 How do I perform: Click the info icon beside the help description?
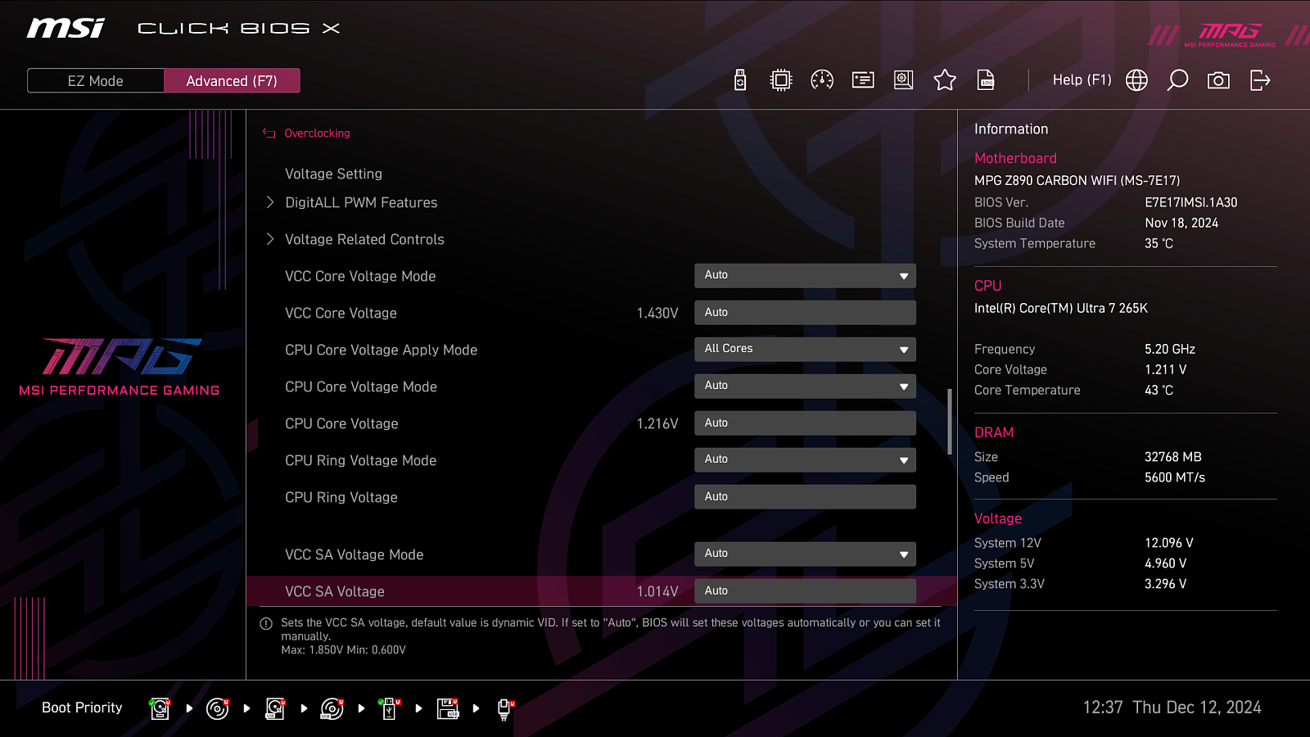[266, 624]
